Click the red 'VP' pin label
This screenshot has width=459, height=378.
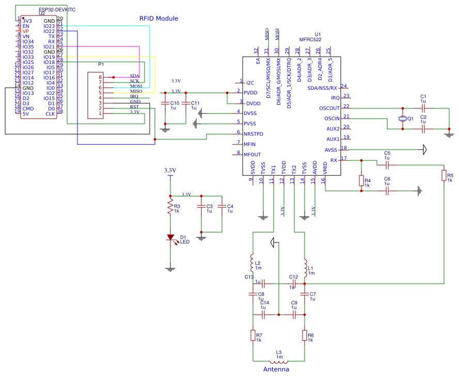pos(26,31)
